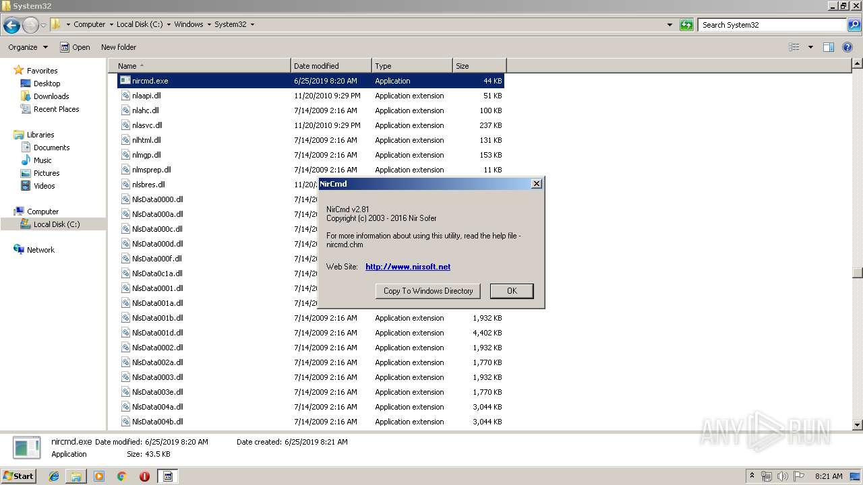The image size is (863, 485).
Task: Click New folder in the toolbar
Action: click(x=119, y=47)
